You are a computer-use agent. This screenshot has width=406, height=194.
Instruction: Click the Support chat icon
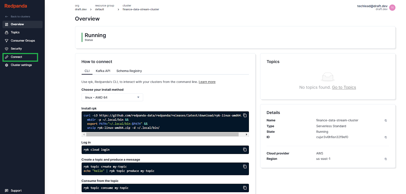[x=7, y=190]
